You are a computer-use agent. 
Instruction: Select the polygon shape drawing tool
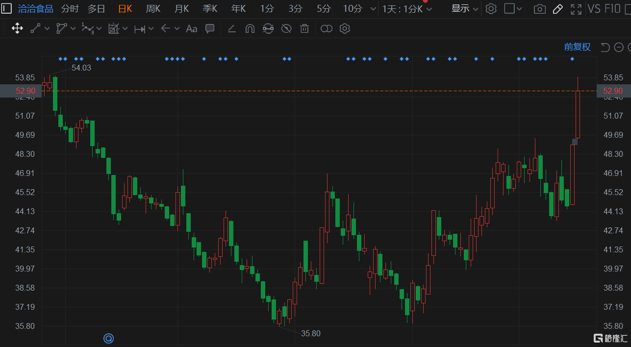coord(61,28)
